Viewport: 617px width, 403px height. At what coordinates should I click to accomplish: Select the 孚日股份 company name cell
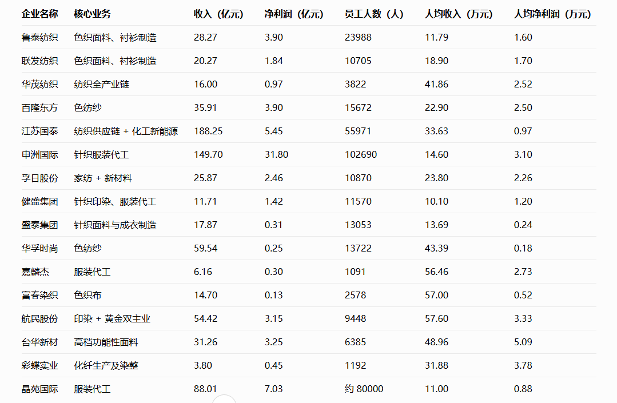pos(40,178)
